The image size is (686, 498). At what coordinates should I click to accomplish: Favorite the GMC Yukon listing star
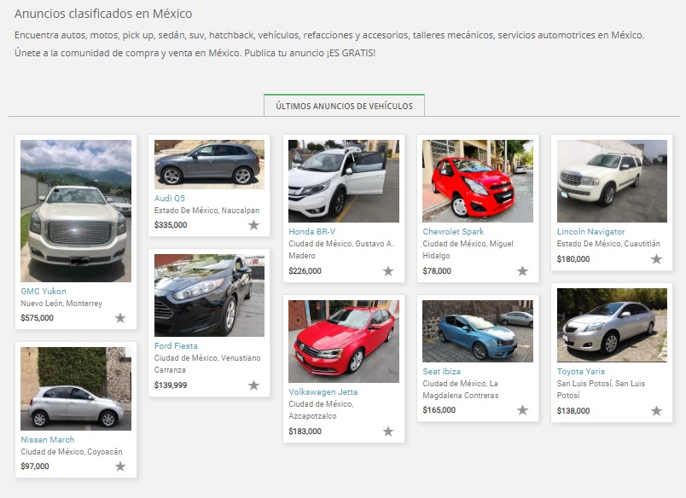point(120,318)
